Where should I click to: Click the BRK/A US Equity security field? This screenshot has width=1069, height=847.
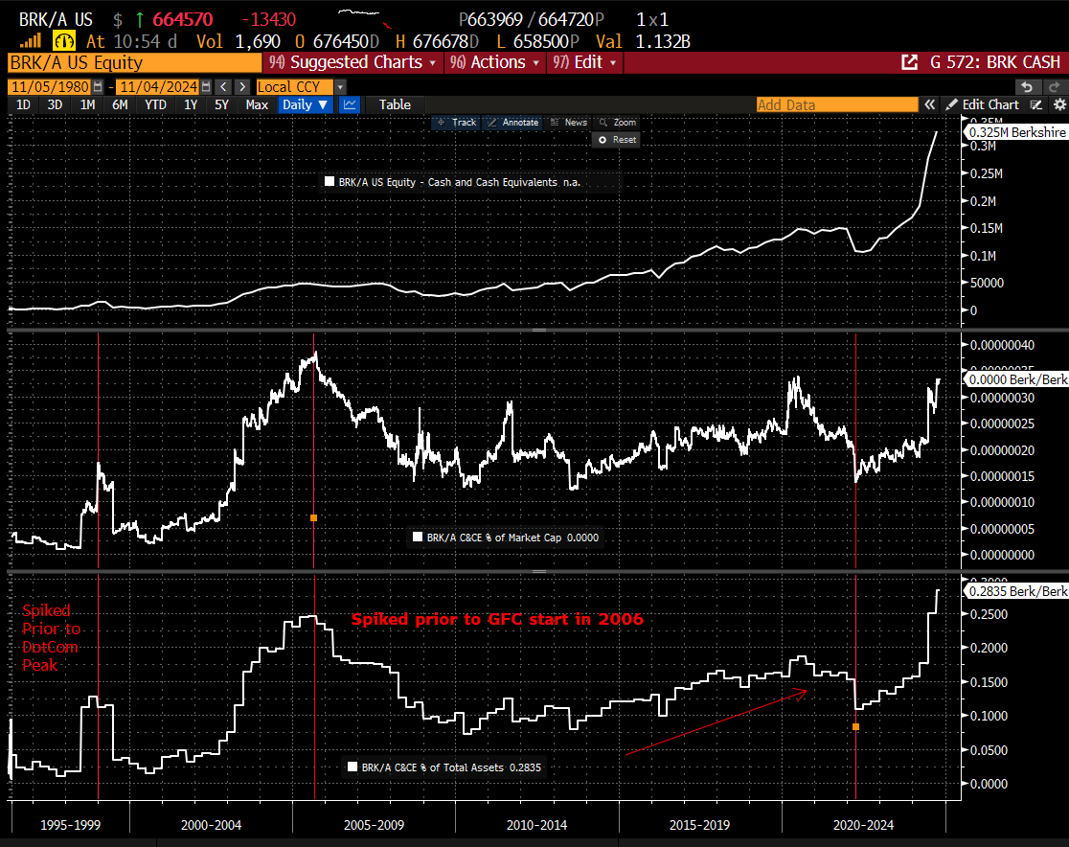(x=135, y=62)
